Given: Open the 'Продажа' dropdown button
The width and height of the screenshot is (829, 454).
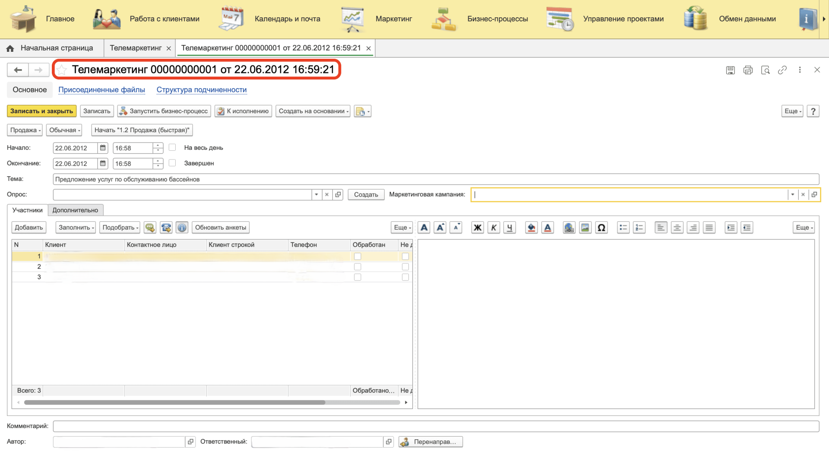Looking at the screenshot, I should pos(25,130).
